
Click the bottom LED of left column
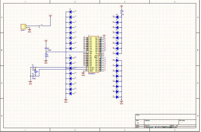click(x=70, y=94)
